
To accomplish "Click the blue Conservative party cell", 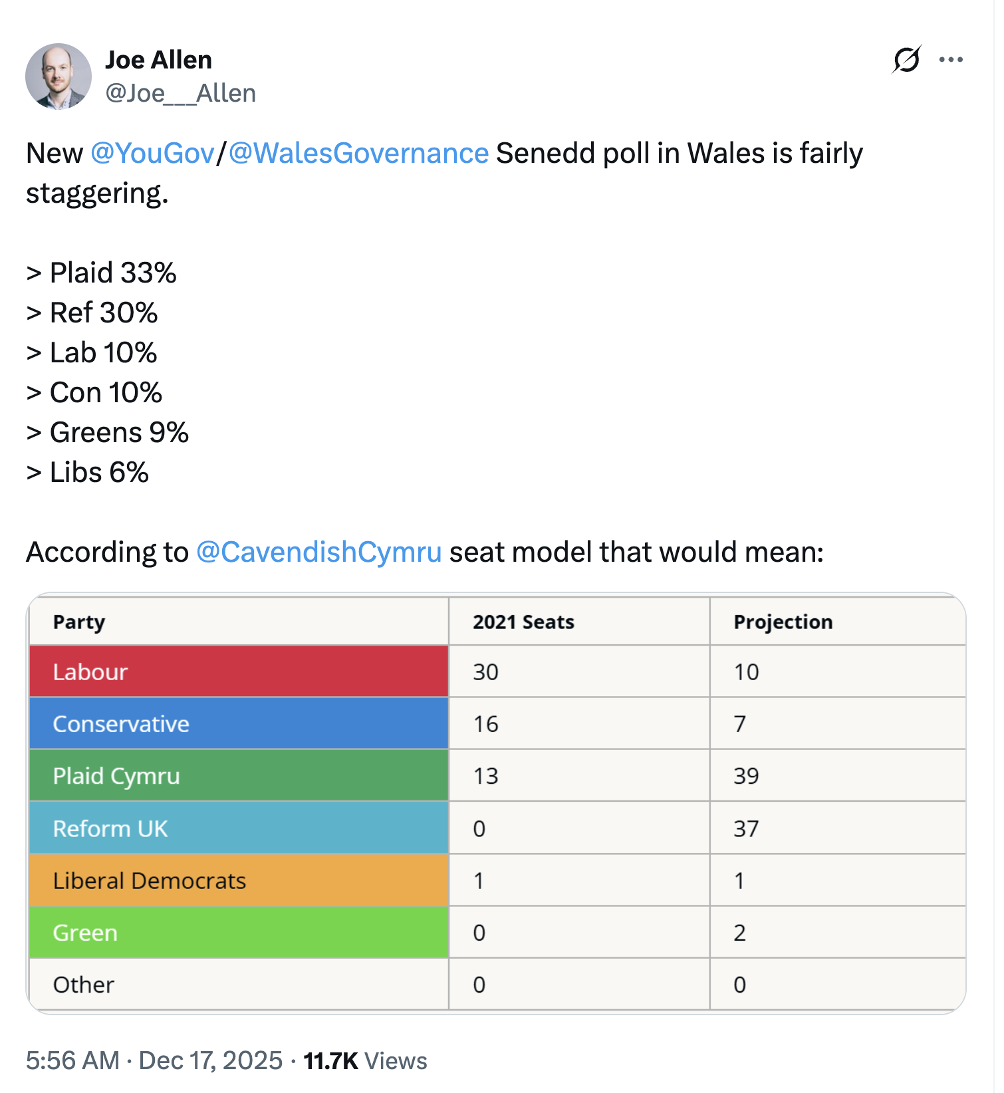I will click(239, 723).
